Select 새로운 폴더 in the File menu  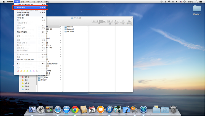tap(30, 7)
